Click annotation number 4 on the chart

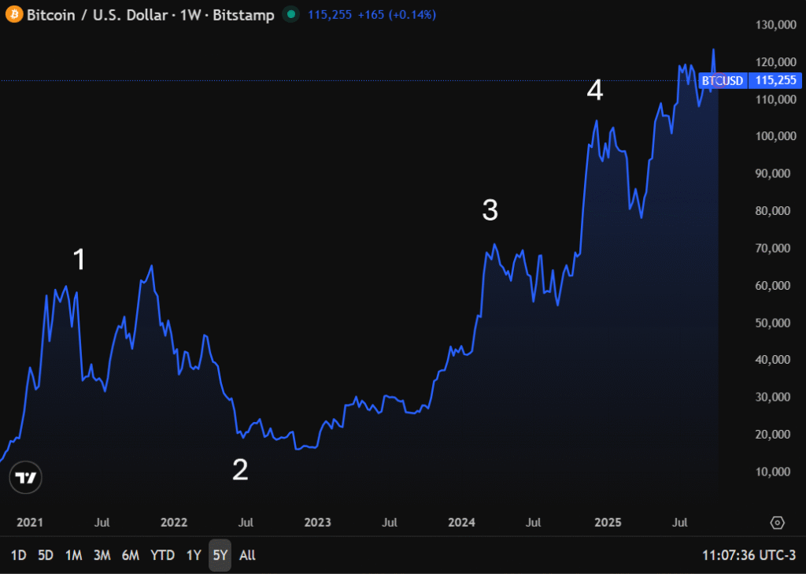(x=595, y=91)
